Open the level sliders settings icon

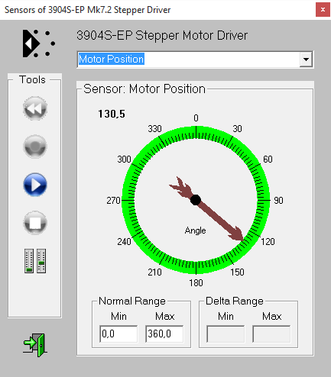click(35, 261)
